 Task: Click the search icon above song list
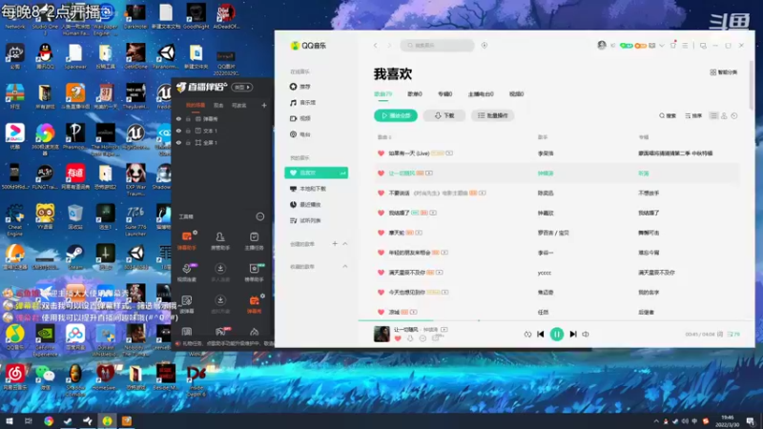(668, 115)
